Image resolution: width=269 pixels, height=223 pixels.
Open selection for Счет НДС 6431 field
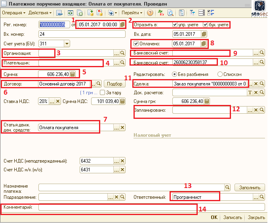116,170
